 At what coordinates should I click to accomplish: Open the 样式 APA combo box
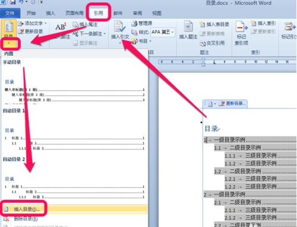tap(163, 32)
